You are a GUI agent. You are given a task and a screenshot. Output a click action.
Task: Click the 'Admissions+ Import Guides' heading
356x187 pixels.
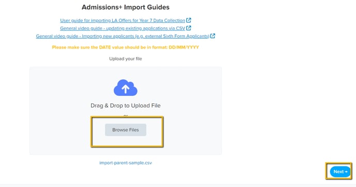[x=126, y=7]
